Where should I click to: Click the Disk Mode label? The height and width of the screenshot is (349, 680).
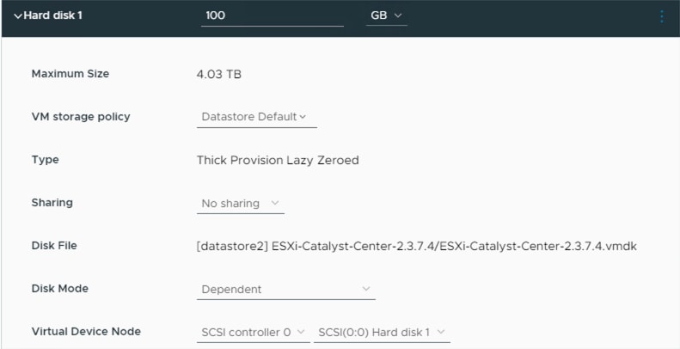click(60, 288)
